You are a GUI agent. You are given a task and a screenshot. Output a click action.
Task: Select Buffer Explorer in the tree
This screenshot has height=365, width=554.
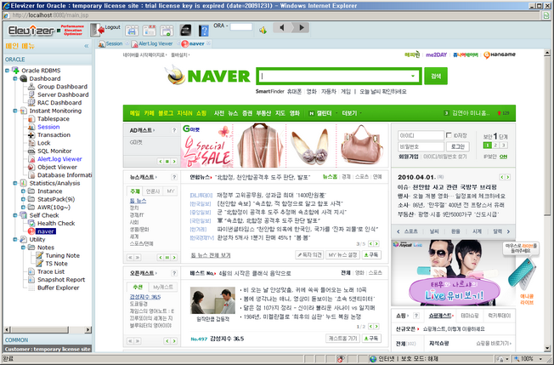click(x=58, y=288)
